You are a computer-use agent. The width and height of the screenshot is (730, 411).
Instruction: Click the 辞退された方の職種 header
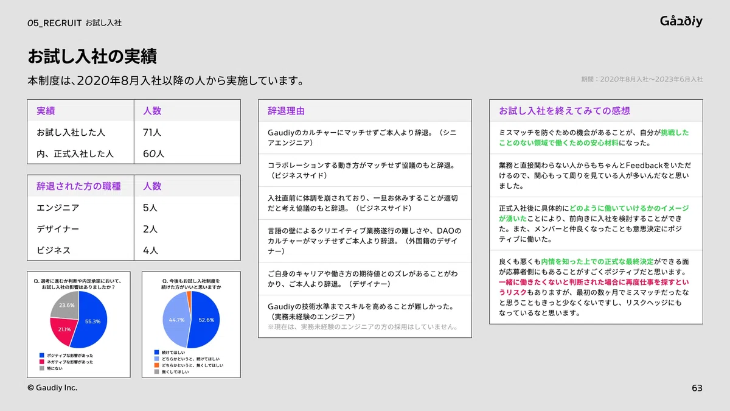78,186
